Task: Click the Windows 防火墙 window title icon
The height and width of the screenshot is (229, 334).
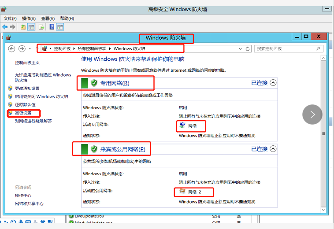Action: tap(8, 38)
